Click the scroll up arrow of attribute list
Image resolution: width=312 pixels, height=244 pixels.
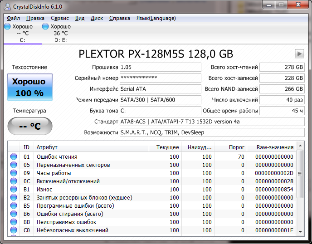click(300, 146)
